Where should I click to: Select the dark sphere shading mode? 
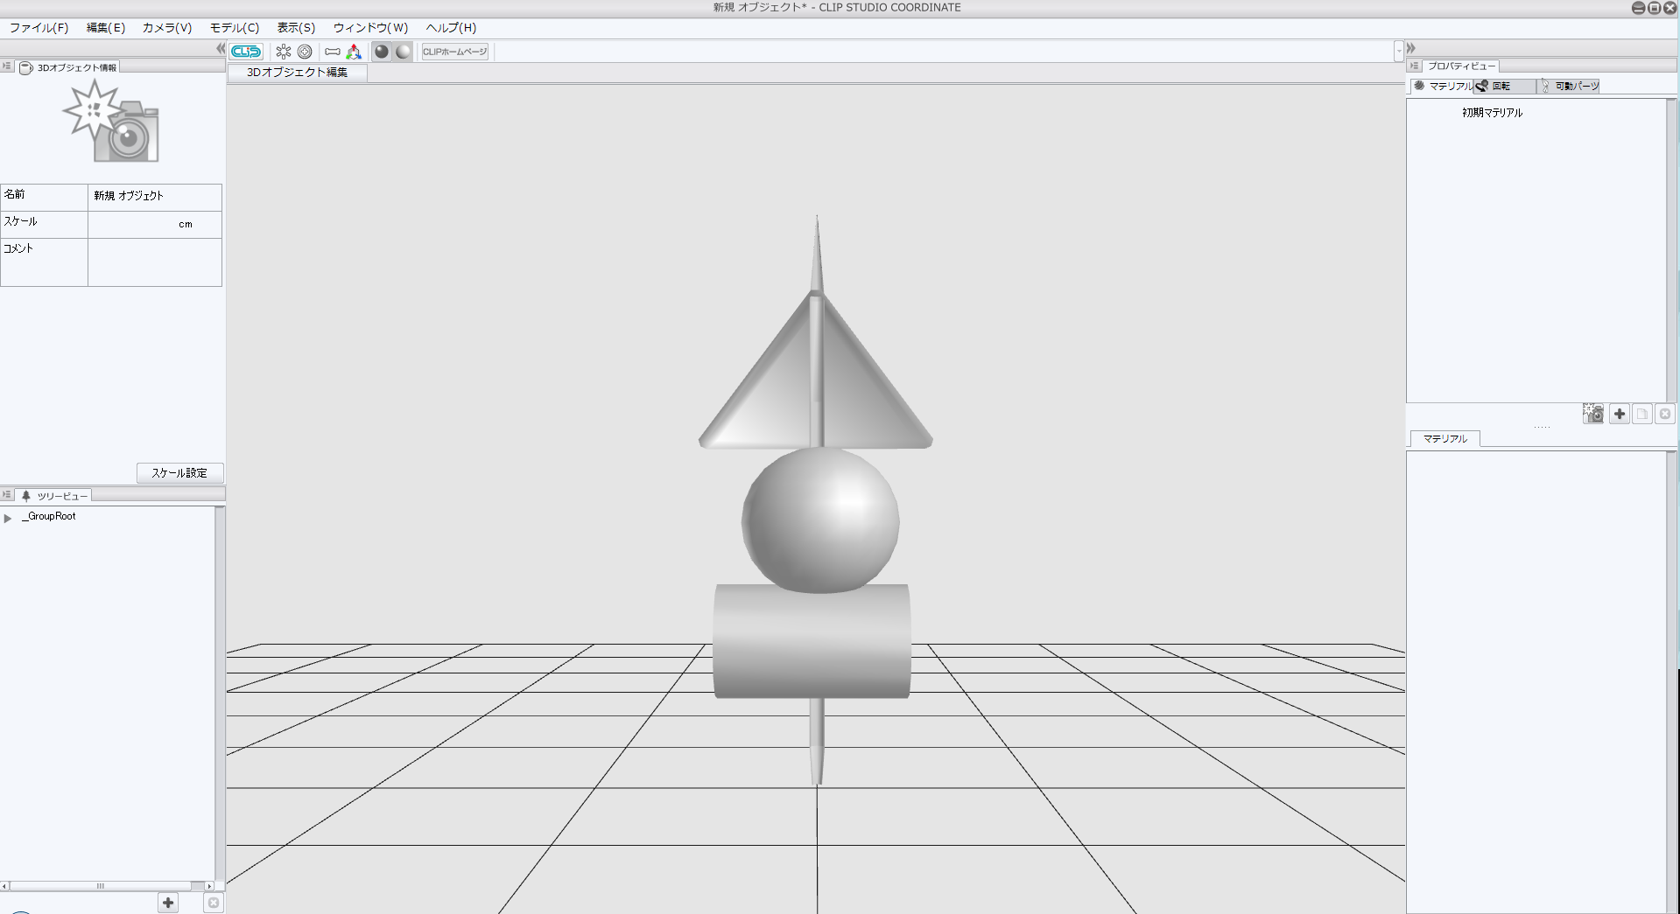coord(382,52)
